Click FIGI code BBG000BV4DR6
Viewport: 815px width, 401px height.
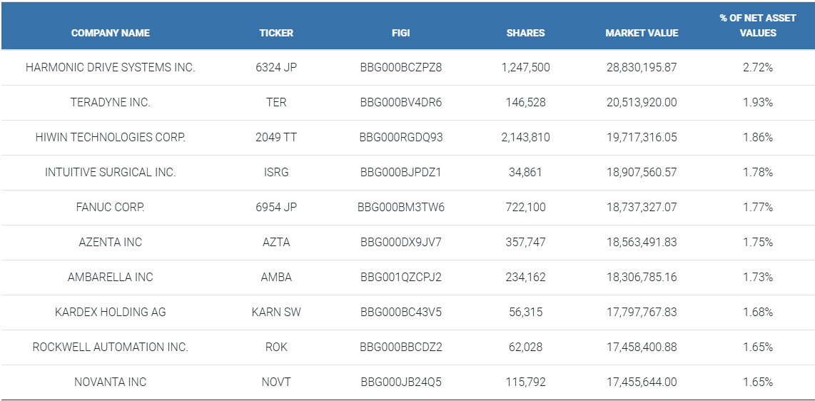(401, 102)
